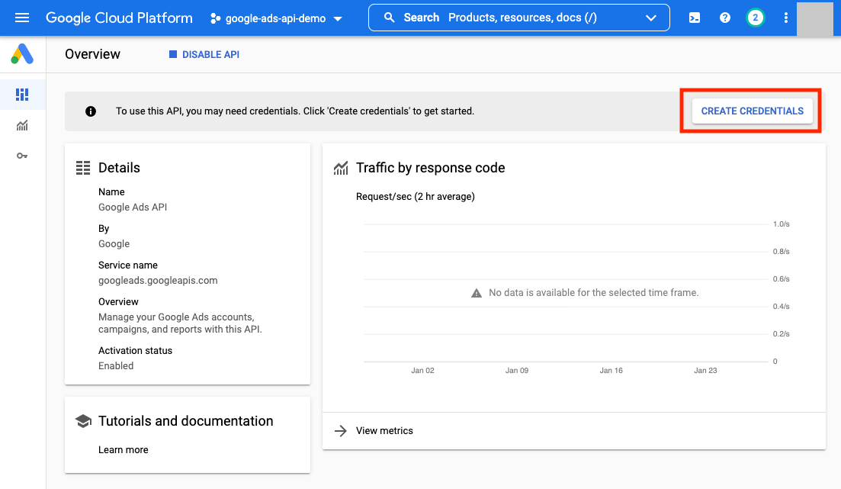Image resolution: width=841 pixels, height=489 pixels.
Task: Click the Google Ads API name value
Action: point(133,208)
